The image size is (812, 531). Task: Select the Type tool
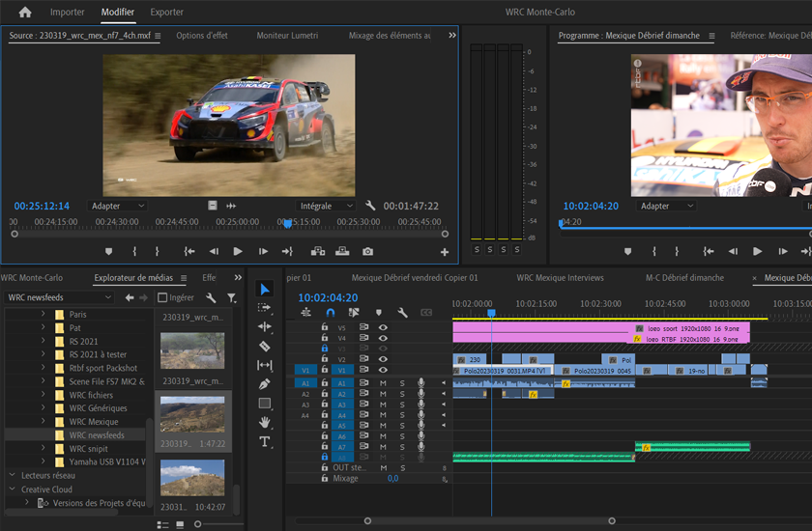(x=264, y=441)
